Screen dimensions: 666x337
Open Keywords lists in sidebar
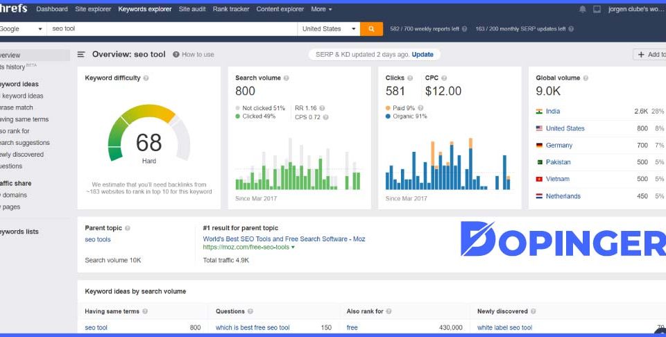coord(19,232)
